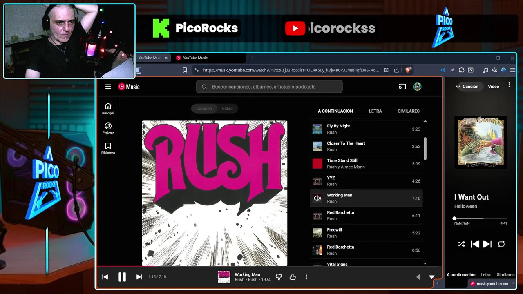Skip to the previous track in player bar
The width and height of the screenshot is (523, 294).
[105, 277]
